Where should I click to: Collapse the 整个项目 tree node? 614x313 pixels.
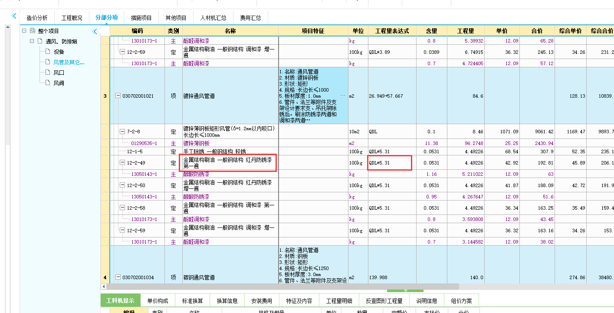(x=24, y=31)
